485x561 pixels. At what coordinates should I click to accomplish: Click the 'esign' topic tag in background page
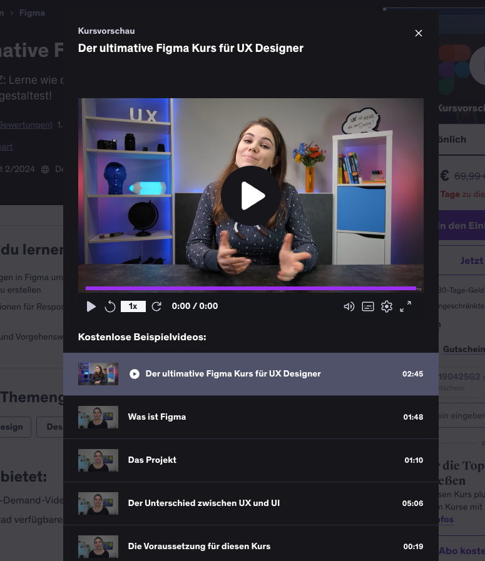click(16, 427)
